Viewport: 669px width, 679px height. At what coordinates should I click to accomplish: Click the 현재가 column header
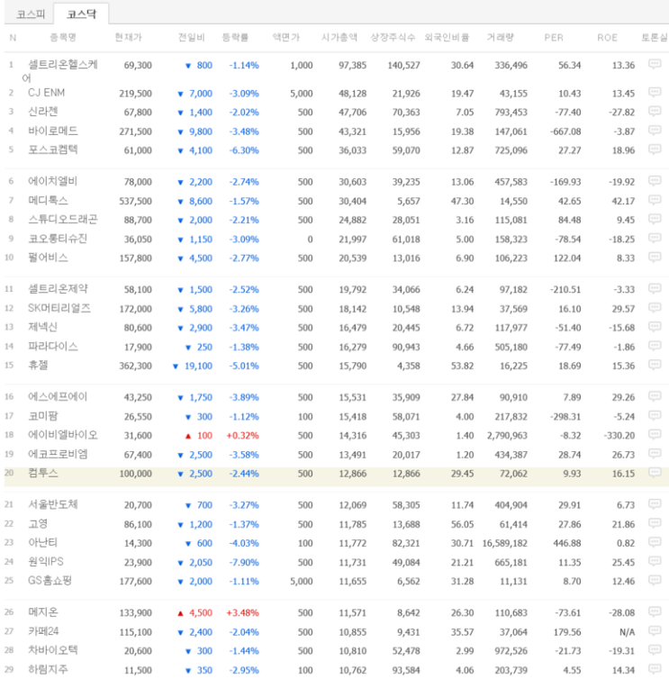tap(128, 37)
